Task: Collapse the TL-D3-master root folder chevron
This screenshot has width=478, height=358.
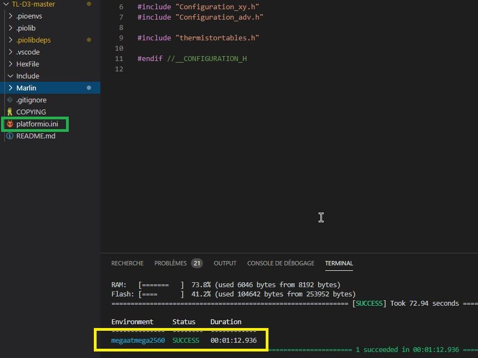Action: (x=6, y=4)
